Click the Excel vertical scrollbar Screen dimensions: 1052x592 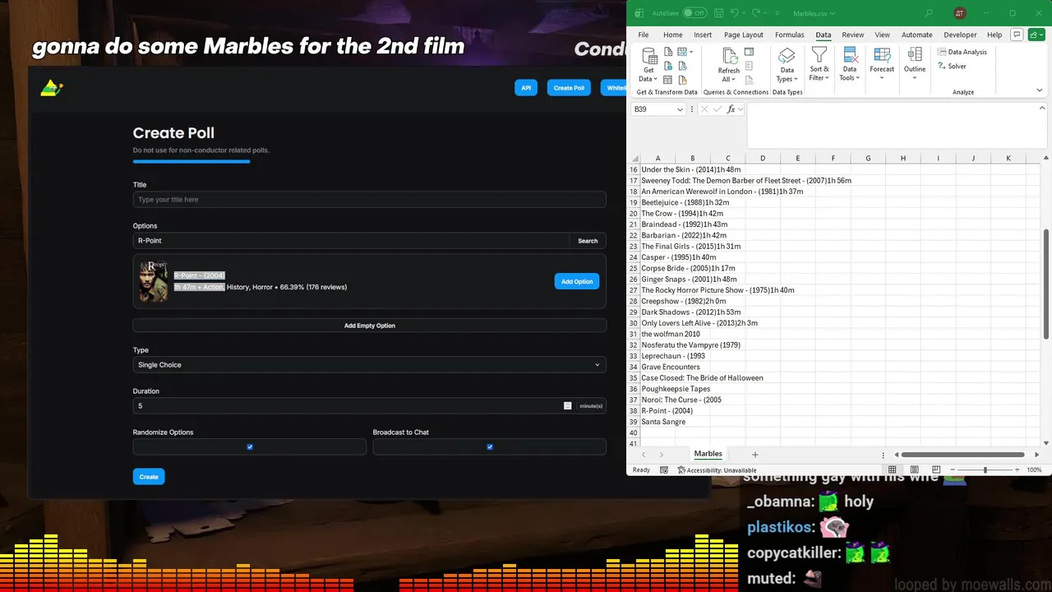[1046, 284]
